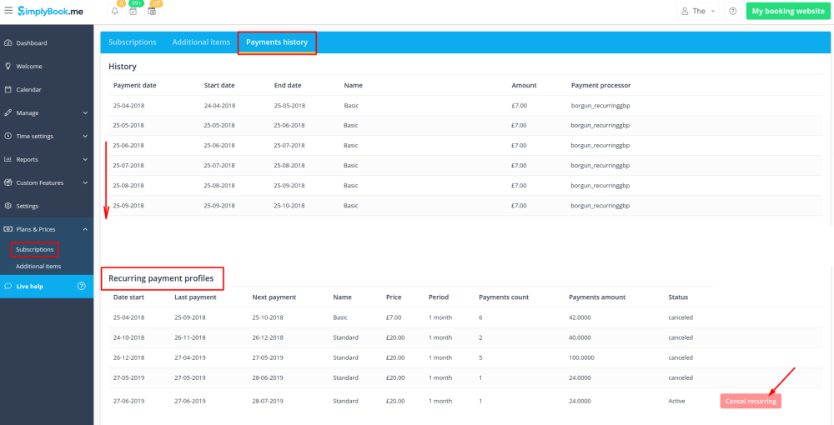Open the hamburger menu icon
The width and height of the screenshot is (834, 425).
[x=8, y=11]
